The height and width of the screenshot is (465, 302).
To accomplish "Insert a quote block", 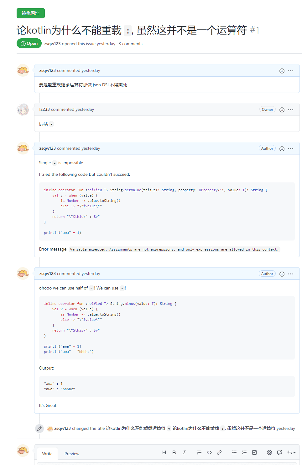I will (199, 452).
